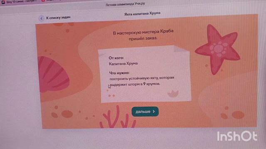Click the name 'Капитана Хрума' on the note
Image resolution: width=266 pixels, height=149 pixels.
[x=123, y=63]
